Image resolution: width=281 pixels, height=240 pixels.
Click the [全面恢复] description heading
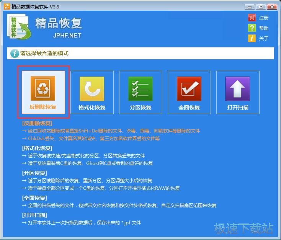(x=34, y=198)
